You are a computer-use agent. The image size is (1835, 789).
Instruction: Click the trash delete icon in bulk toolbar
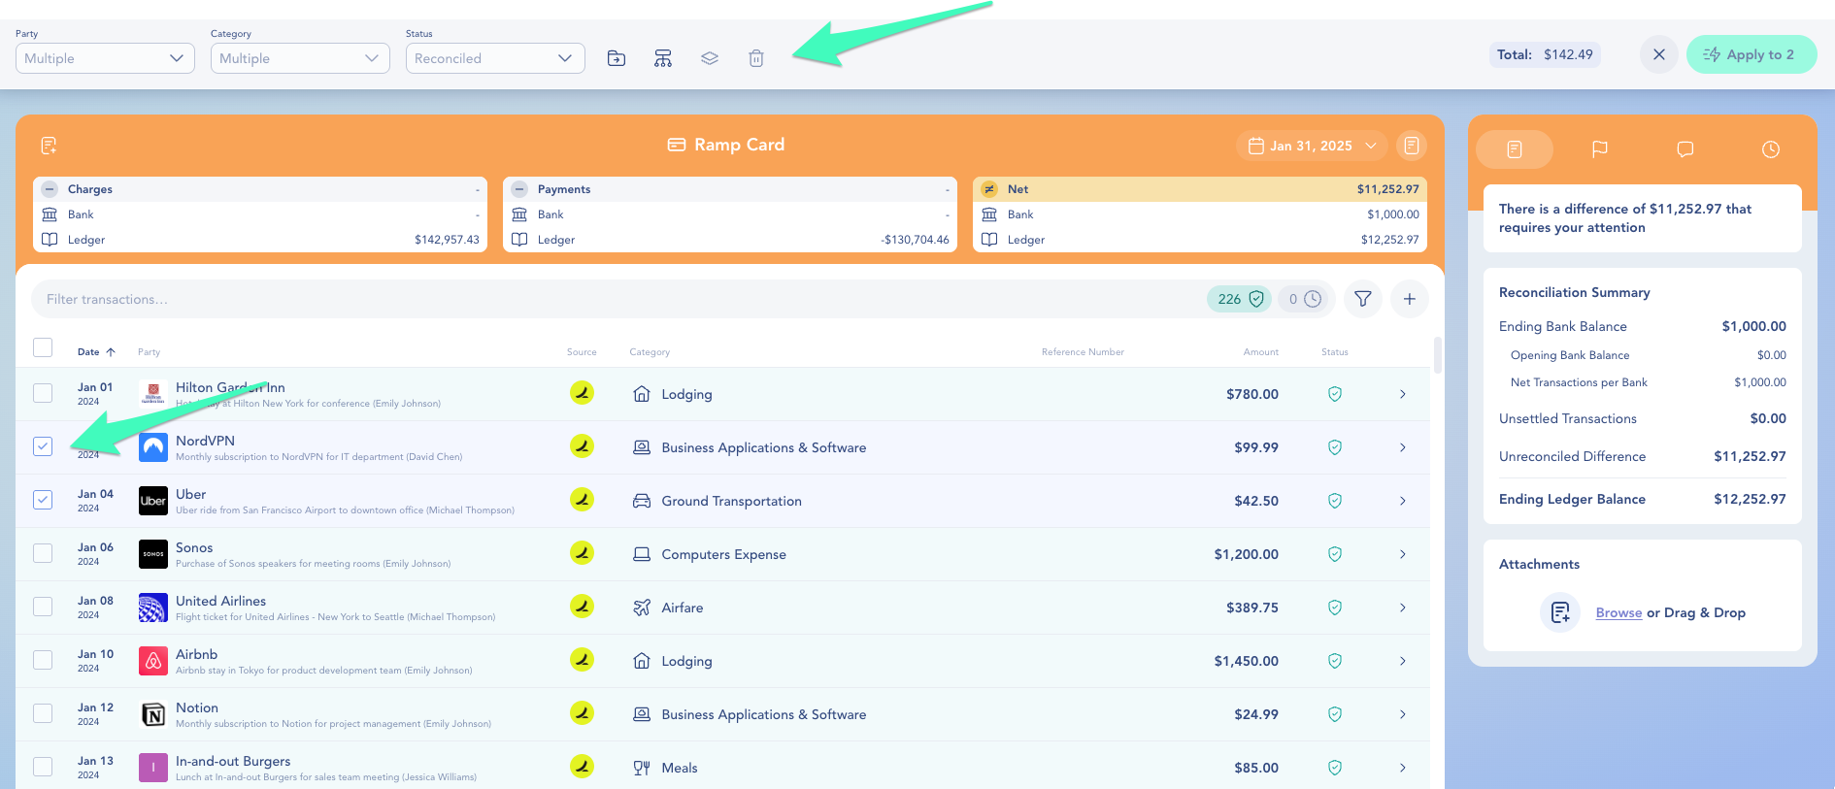pos(756,58)
